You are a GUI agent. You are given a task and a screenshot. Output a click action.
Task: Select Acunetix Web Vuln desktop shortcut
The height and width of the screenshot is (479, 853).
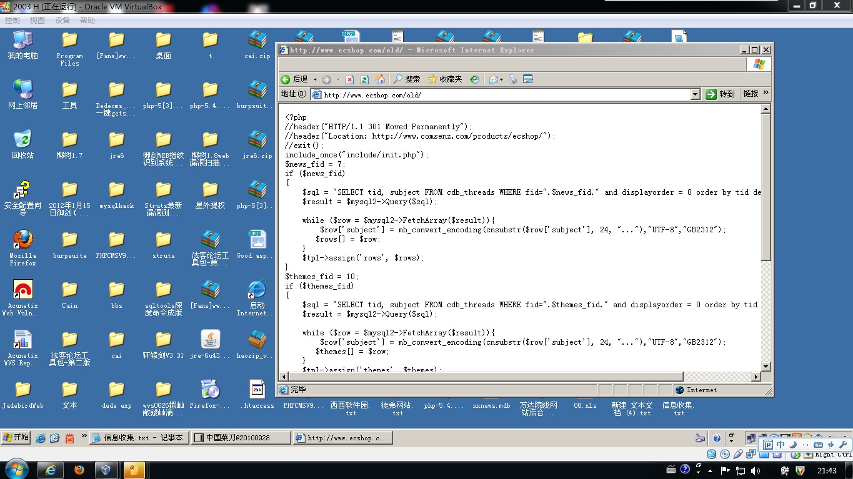click(23, 299)
